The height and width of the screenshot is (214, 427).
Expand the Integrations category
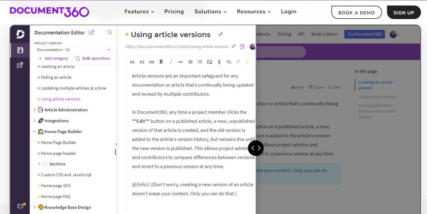click(x=34, y=121)
